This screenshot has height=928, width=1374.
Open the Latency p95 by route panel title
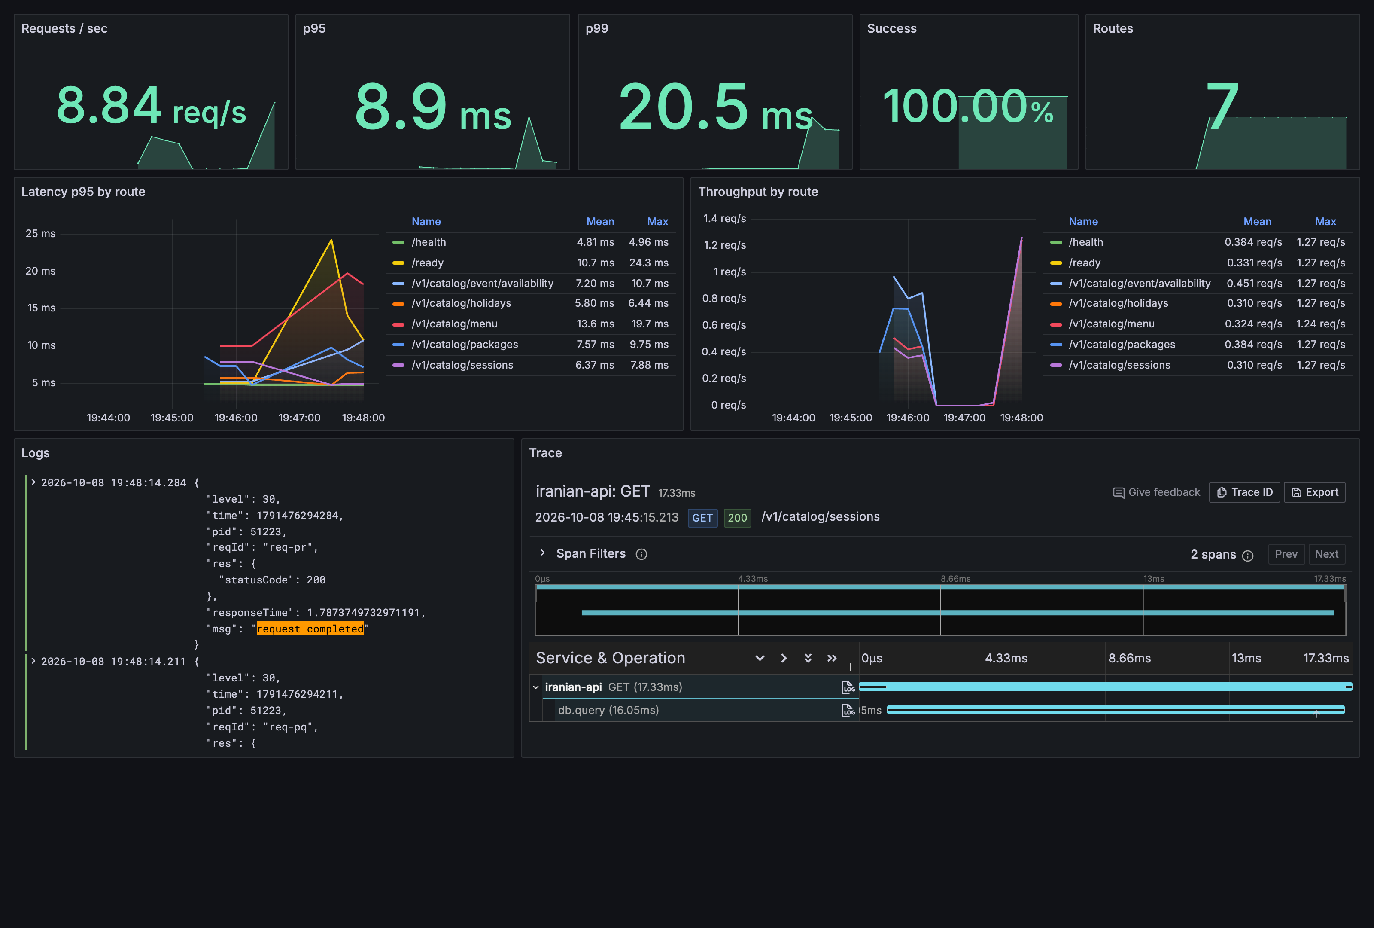point(83,192)
